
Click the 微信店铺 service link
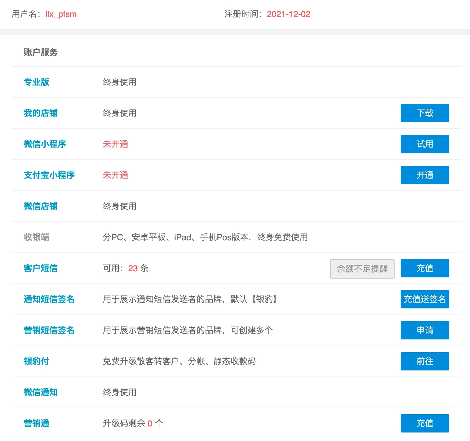pos(40,206)
